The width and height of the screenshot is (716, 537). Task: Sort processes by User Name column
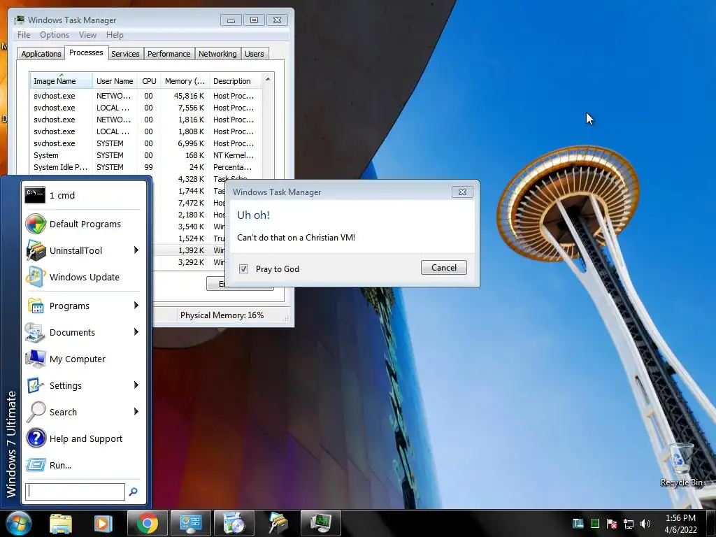pyautogui.click(x=115, y=81)
